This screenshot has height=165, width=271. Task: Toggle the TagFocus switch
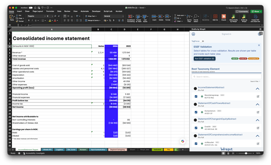(202, 41)
